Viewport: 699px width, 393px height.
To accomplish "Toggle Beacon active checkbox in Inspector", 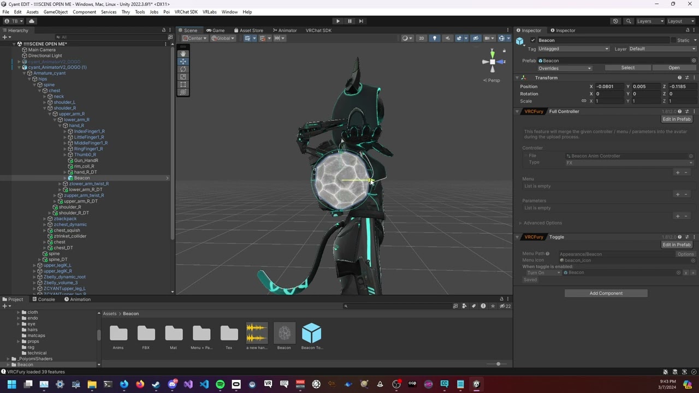I will point(533,40).
